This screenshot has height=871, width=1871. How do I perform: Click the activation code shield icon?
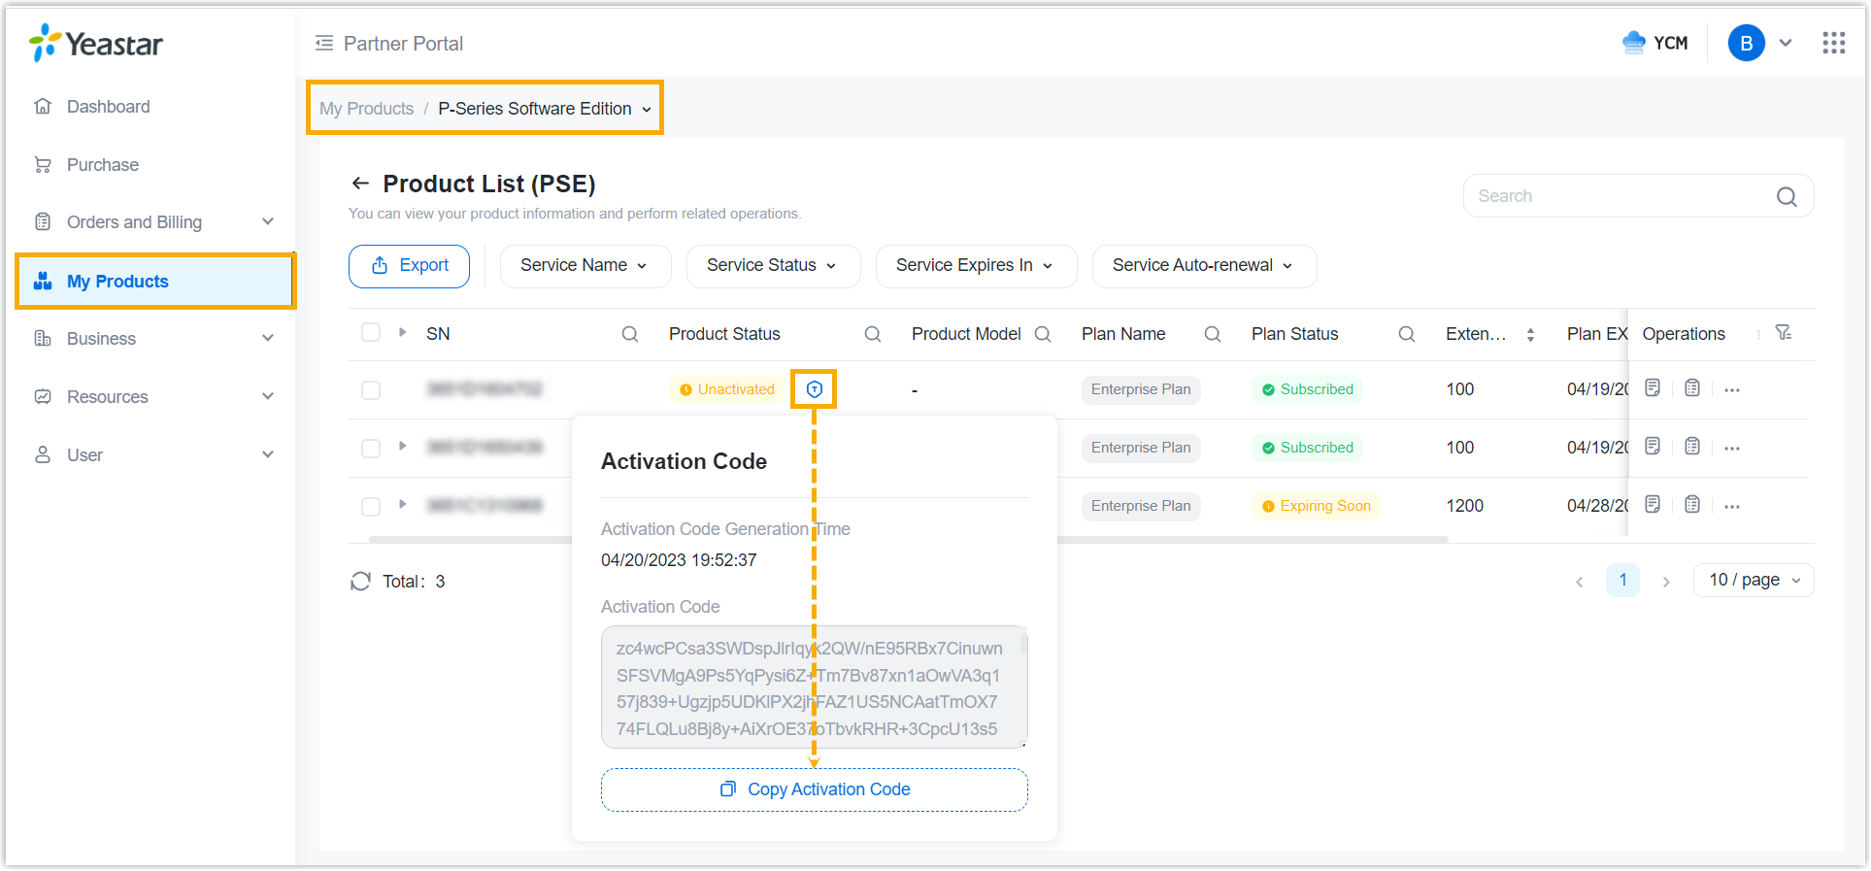coord(814,389)
